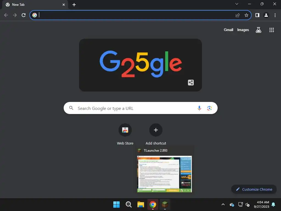Image resolution: width=281 pixels, height=211 pixels.
Task: Open the clock and date 4:04 AM
Action: (x=262, y=204)
